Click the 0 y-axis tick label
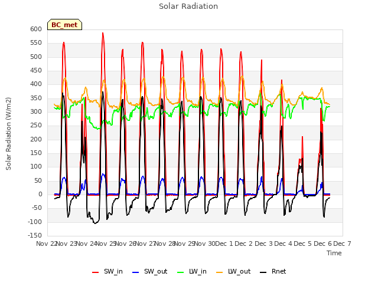The height and width of the screenshot is (283, 378). 40,194
